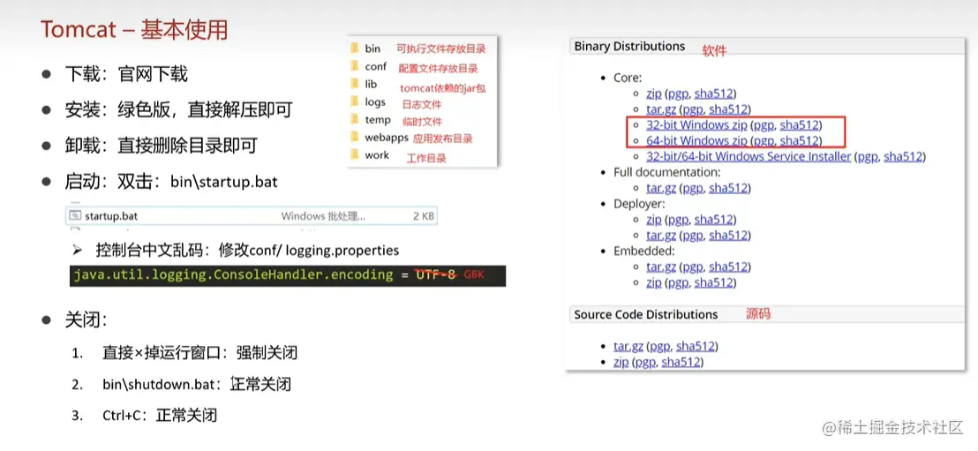Screen dimensions: 978x451
Task: Download the 32-bit Windows zip
Action: coord(696,124)
